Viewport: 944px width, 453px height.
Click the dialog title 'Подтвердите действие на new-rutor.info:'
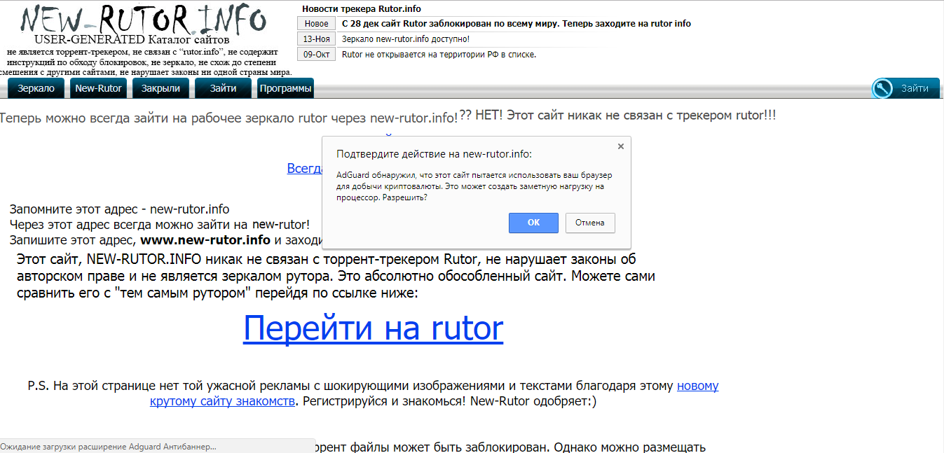(x=434, y=154)
